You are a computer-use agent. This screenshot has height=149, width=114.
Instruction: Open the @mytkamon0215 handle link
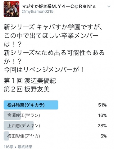[38, 11]
